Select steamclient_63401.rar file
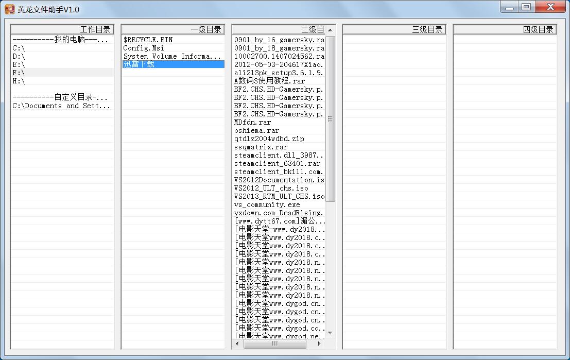 point(279,163)
